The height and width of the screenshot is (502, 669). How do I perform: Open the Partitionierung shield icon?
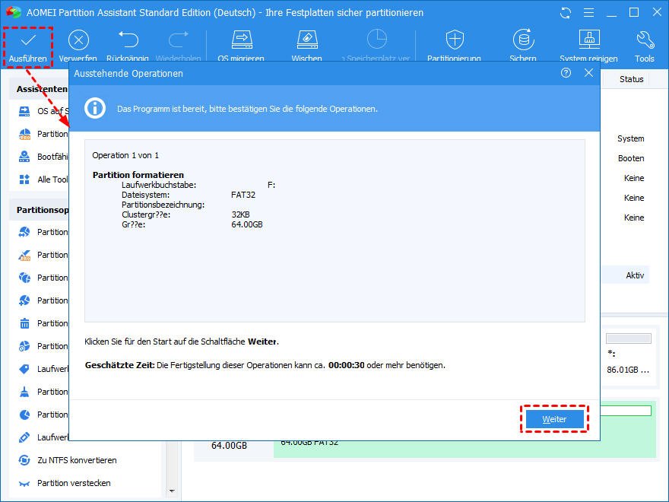click(x=455, y=40)
